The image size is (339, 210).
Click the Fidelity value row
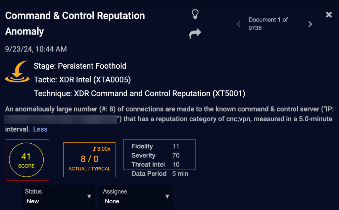click(x=155, y=146)
